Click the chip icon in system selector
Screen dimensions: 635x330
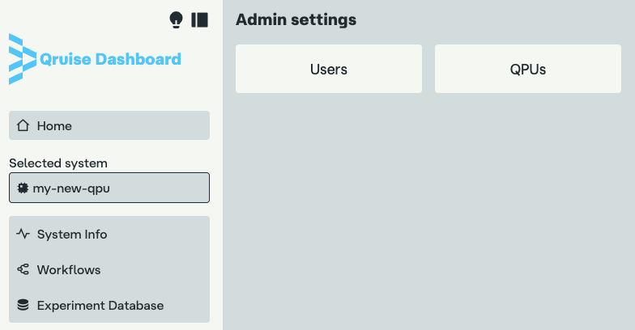23,188
